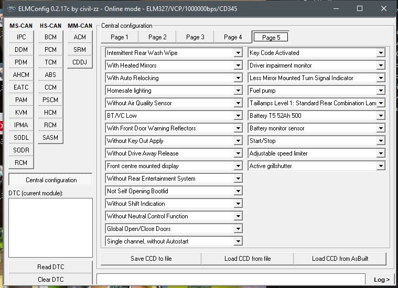Select the PSCM module button
The width and height of the screenshot is (398, 288).
pyautogui.click(x=50, y=100)
